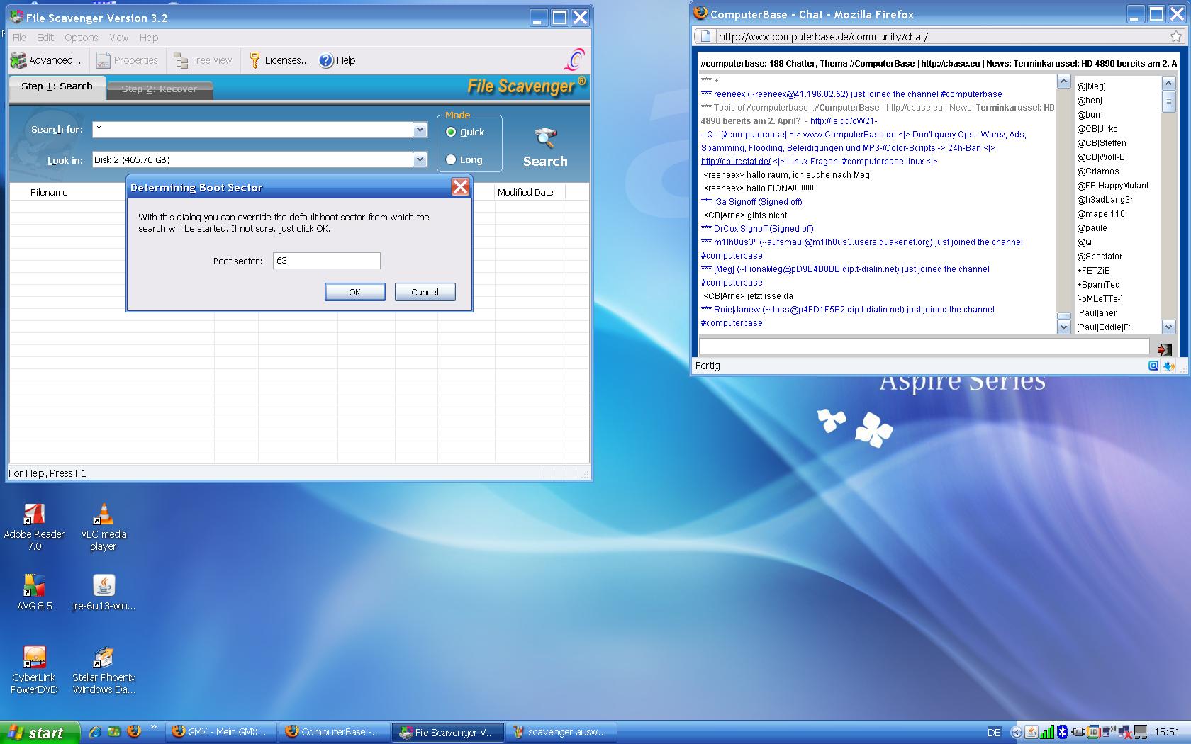The width and height of the screenshot is (1191, 744).
Task: Click the Boot sector input field
Action: (327, 261)
